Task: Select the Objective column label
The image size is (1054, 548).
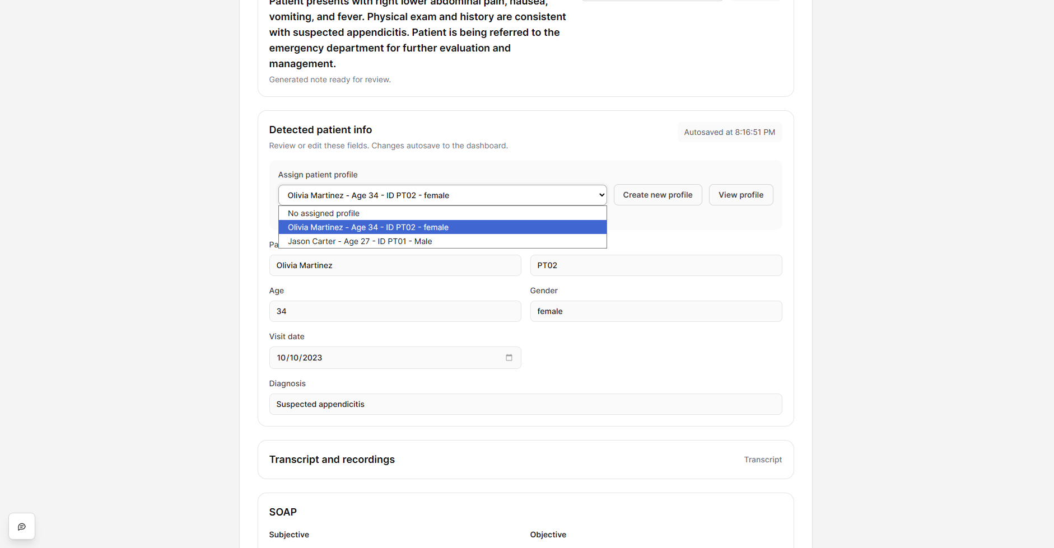Action: point(548,535)
